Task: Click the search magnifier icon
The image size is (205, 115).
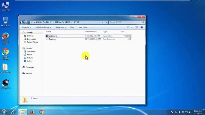Action: (x=143, y=22)
